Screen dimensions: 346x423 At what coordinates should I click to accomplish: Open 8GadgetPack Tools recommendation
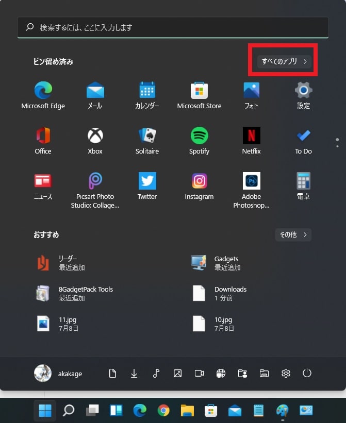pyautogui.click(x=75, y=294)
